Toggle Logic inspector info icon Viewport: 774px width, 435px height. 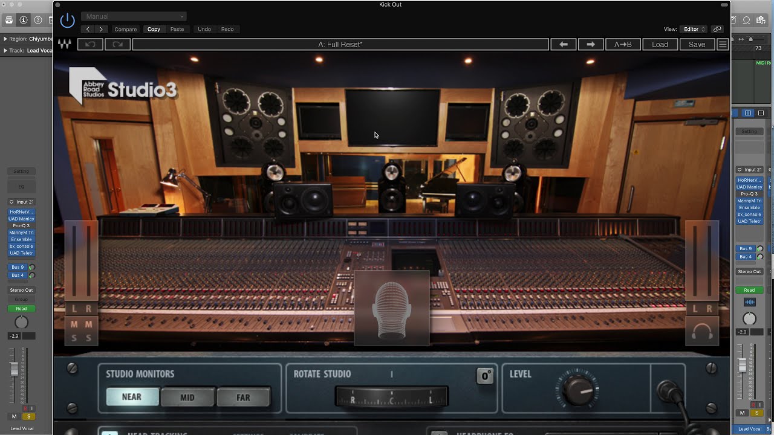pyautogui.click(x=24, y=20)
